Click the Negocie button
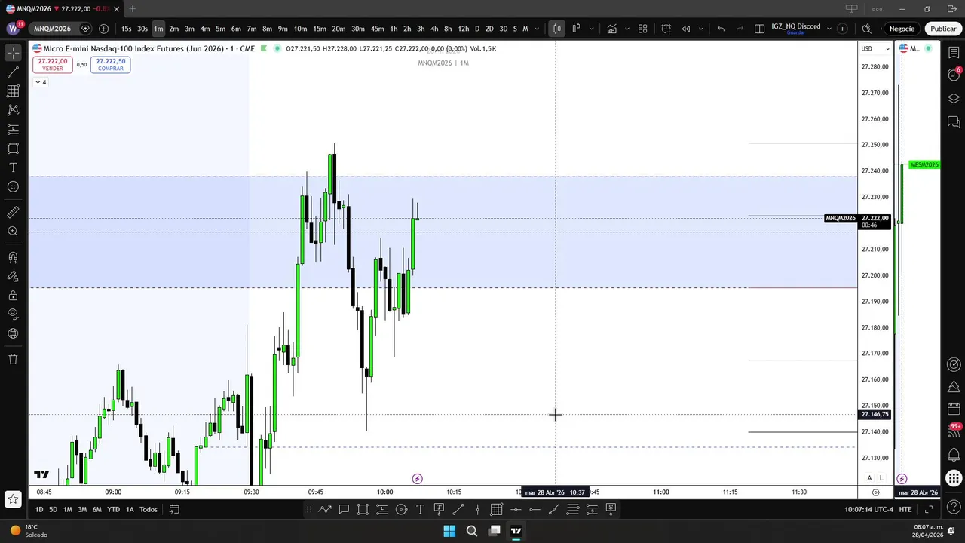This screenshot has height=543, width=965. click(x=902, y=29)
